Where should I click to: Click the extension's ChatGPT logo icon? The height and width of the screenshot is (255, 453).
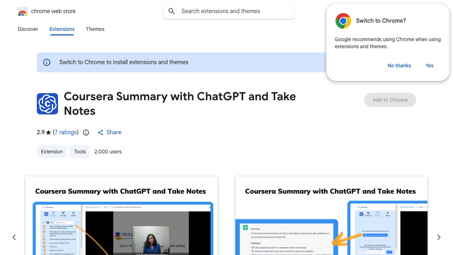tap(47, 104)
